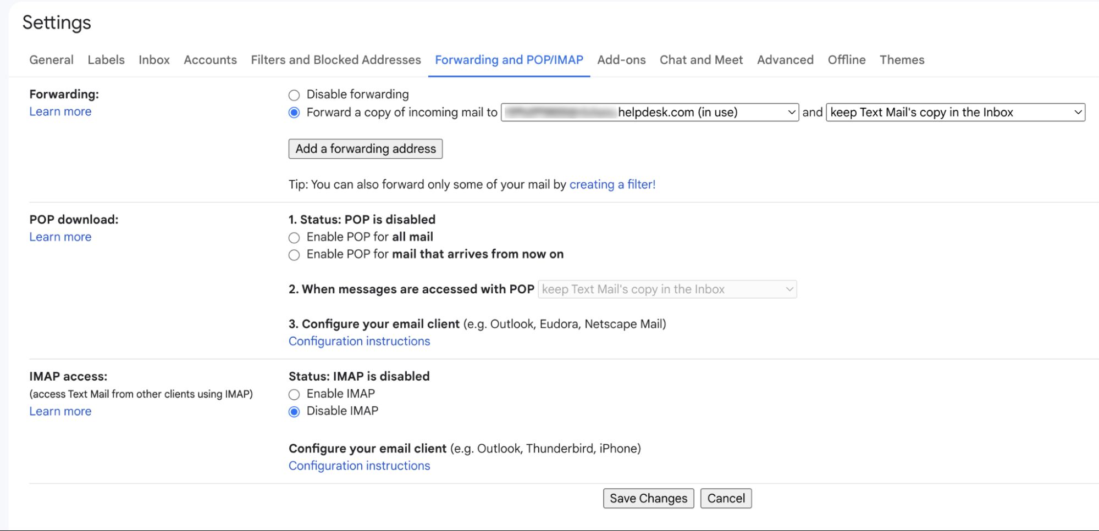Open Filters and Blocked Addresses settings
Viewport: 1099px width, 531px height.
[x=335, y=60]
